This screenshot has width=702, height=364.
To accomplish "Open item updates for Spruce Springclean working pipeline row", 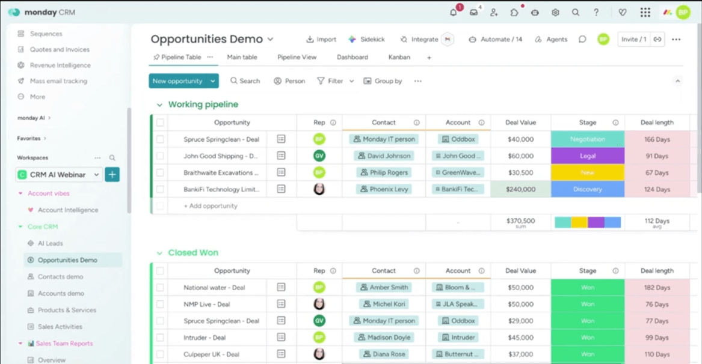I will point(281,139).
